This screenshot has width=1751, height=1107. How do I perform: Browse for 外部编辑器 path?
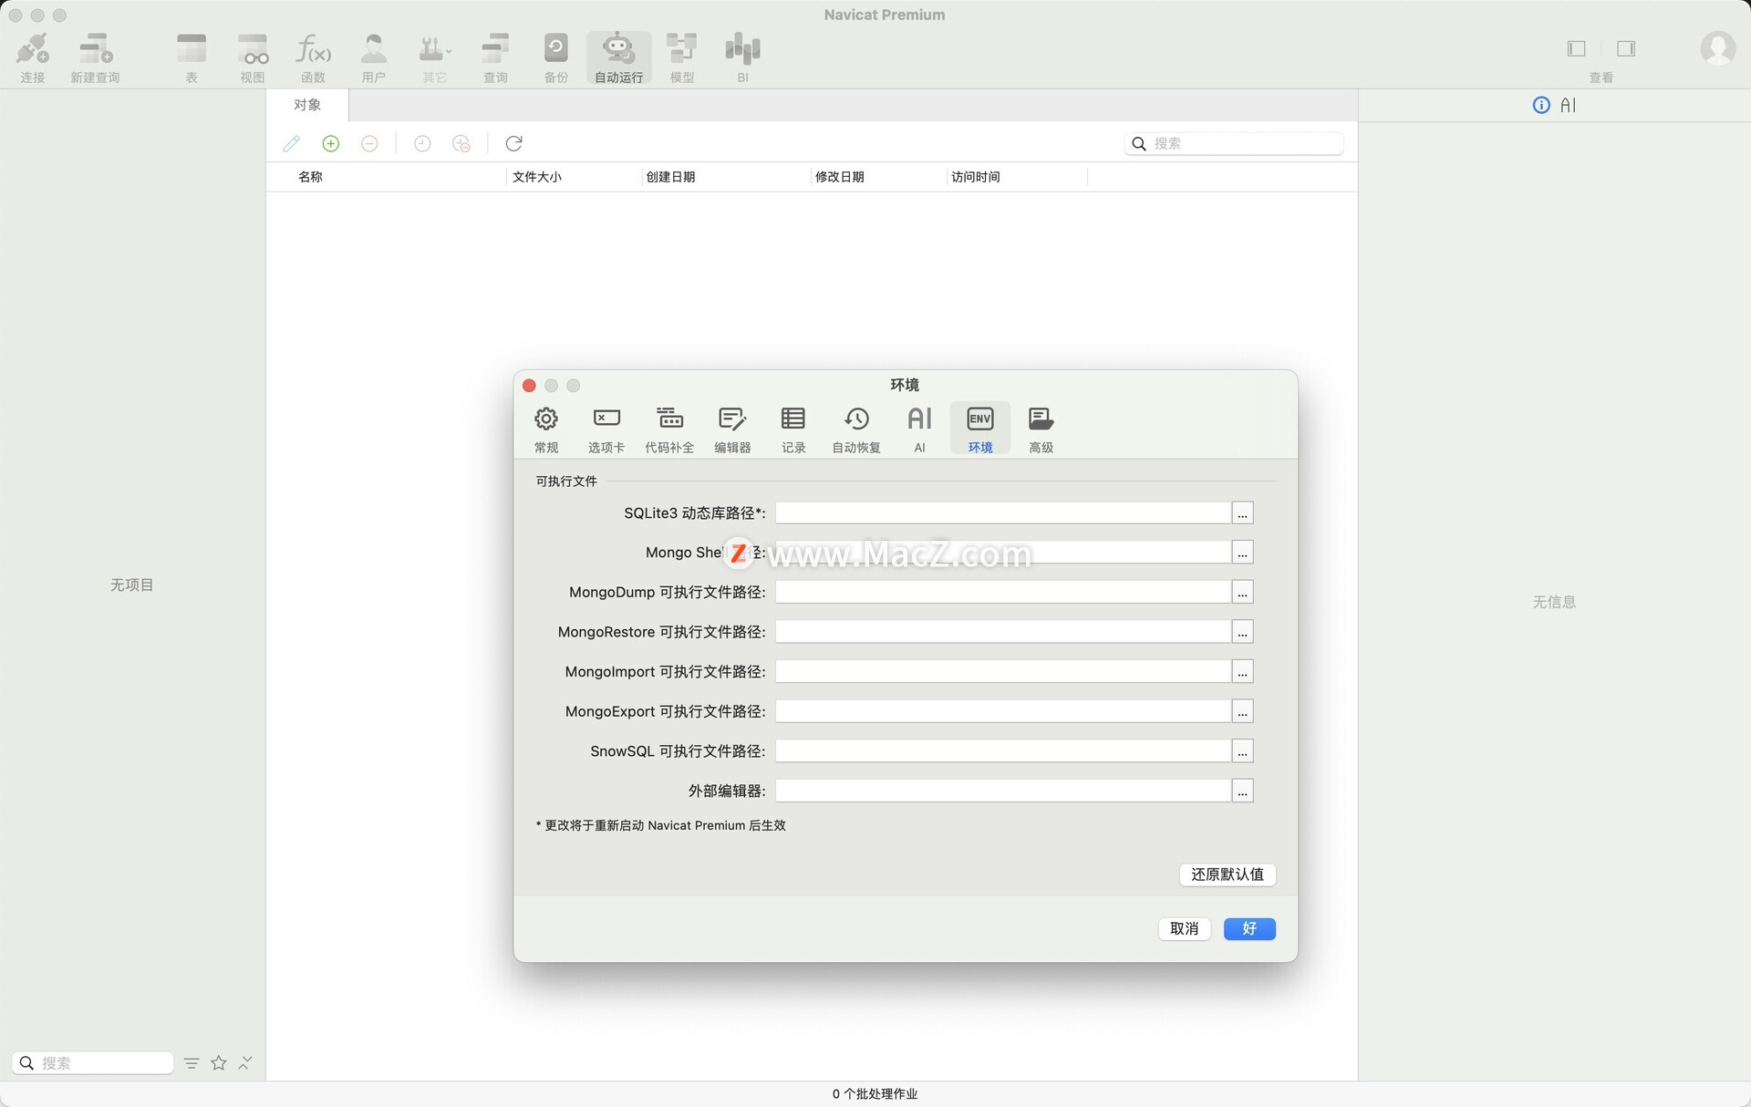tap(1242, 791)
